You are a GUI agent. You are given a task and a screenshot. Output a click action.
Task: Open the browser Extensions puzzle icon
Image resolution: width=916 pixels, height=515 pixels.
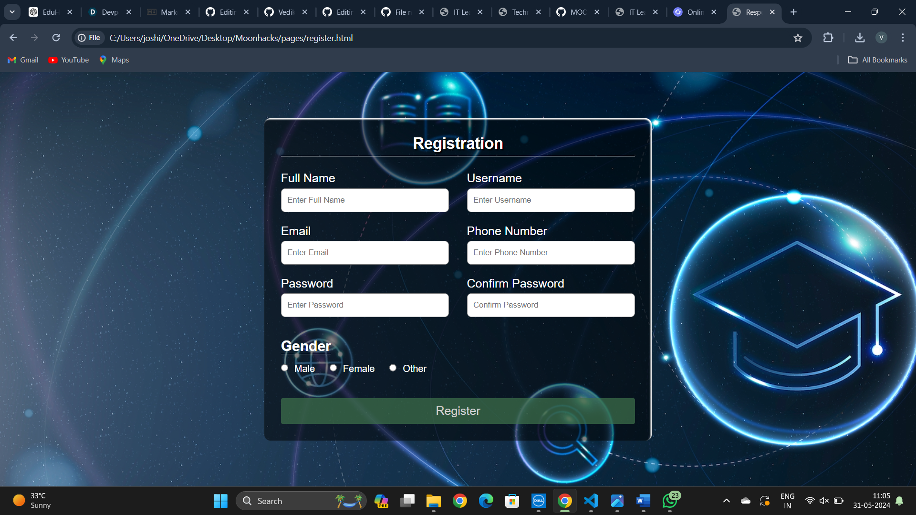click(828, 38)
